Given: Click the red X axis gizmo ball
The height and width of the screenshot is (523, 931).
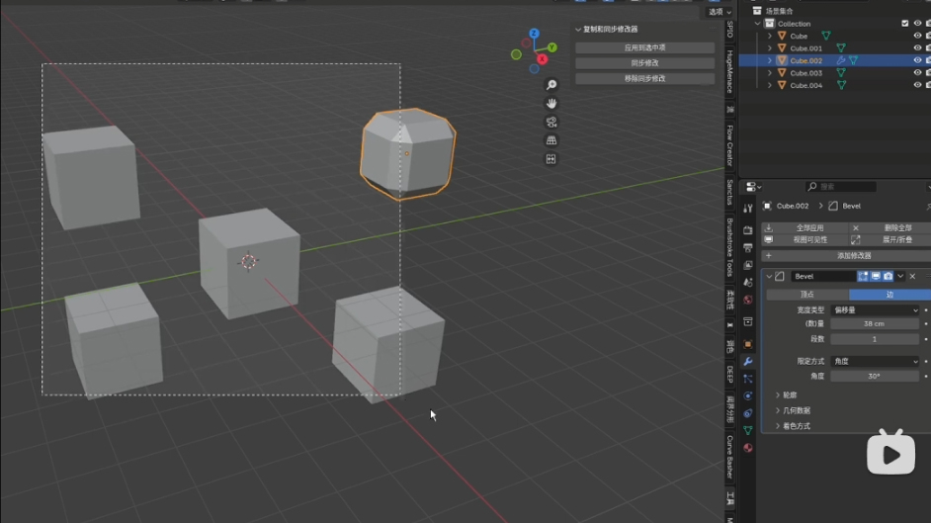Looking at the screenshot, I should pos(542,58).
